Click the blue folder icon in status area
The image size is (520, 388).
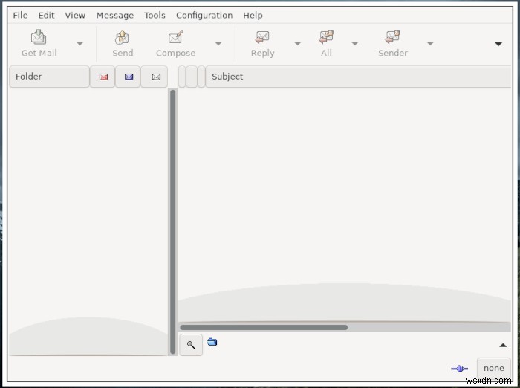tap(212, 341)
